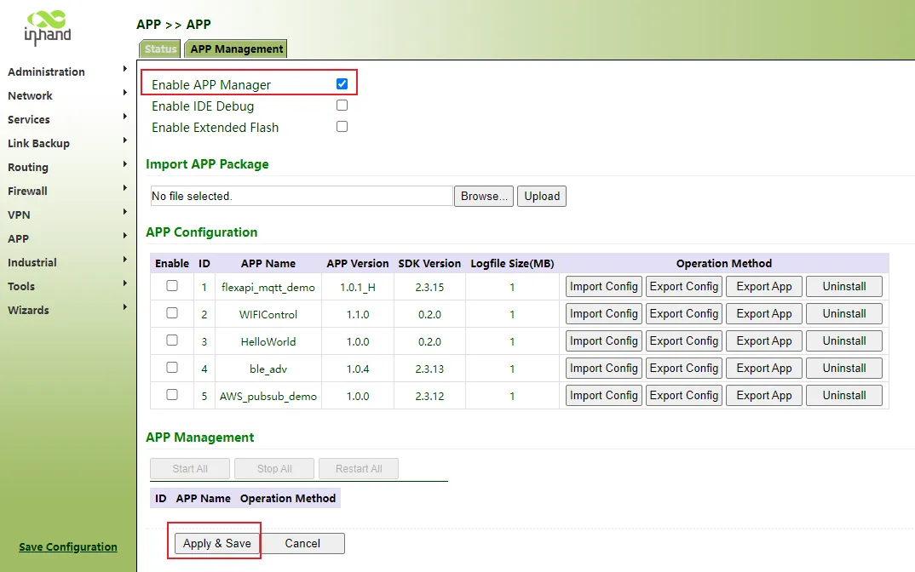915x572 pixels.
Task: Enable Extended Flash checkbox
Action: [342, 127]
